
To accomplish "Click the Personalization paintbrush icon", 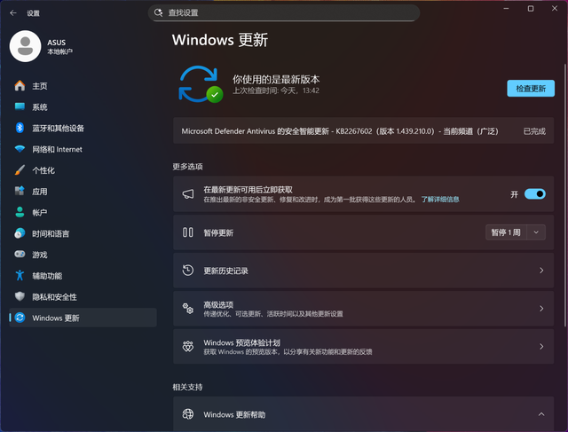I will tap(20, 169).
